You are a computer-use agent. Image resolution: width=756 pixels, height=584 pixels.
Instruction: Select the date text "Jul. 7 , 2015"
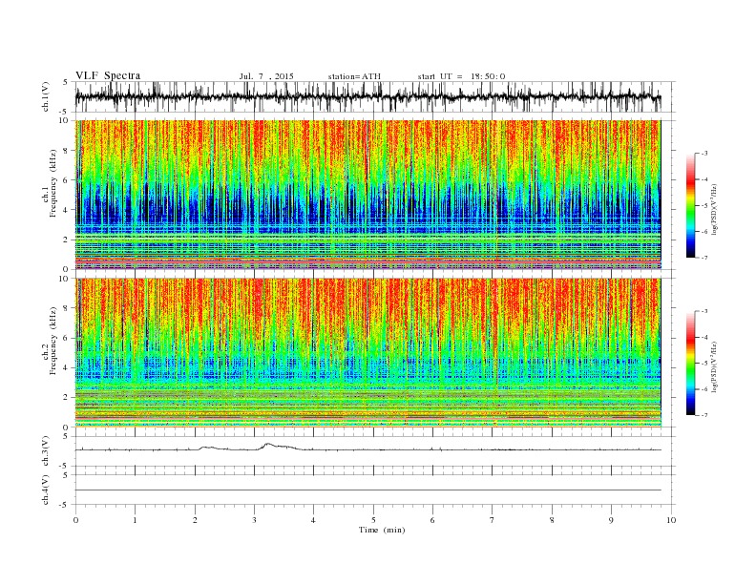pos(266,76)
